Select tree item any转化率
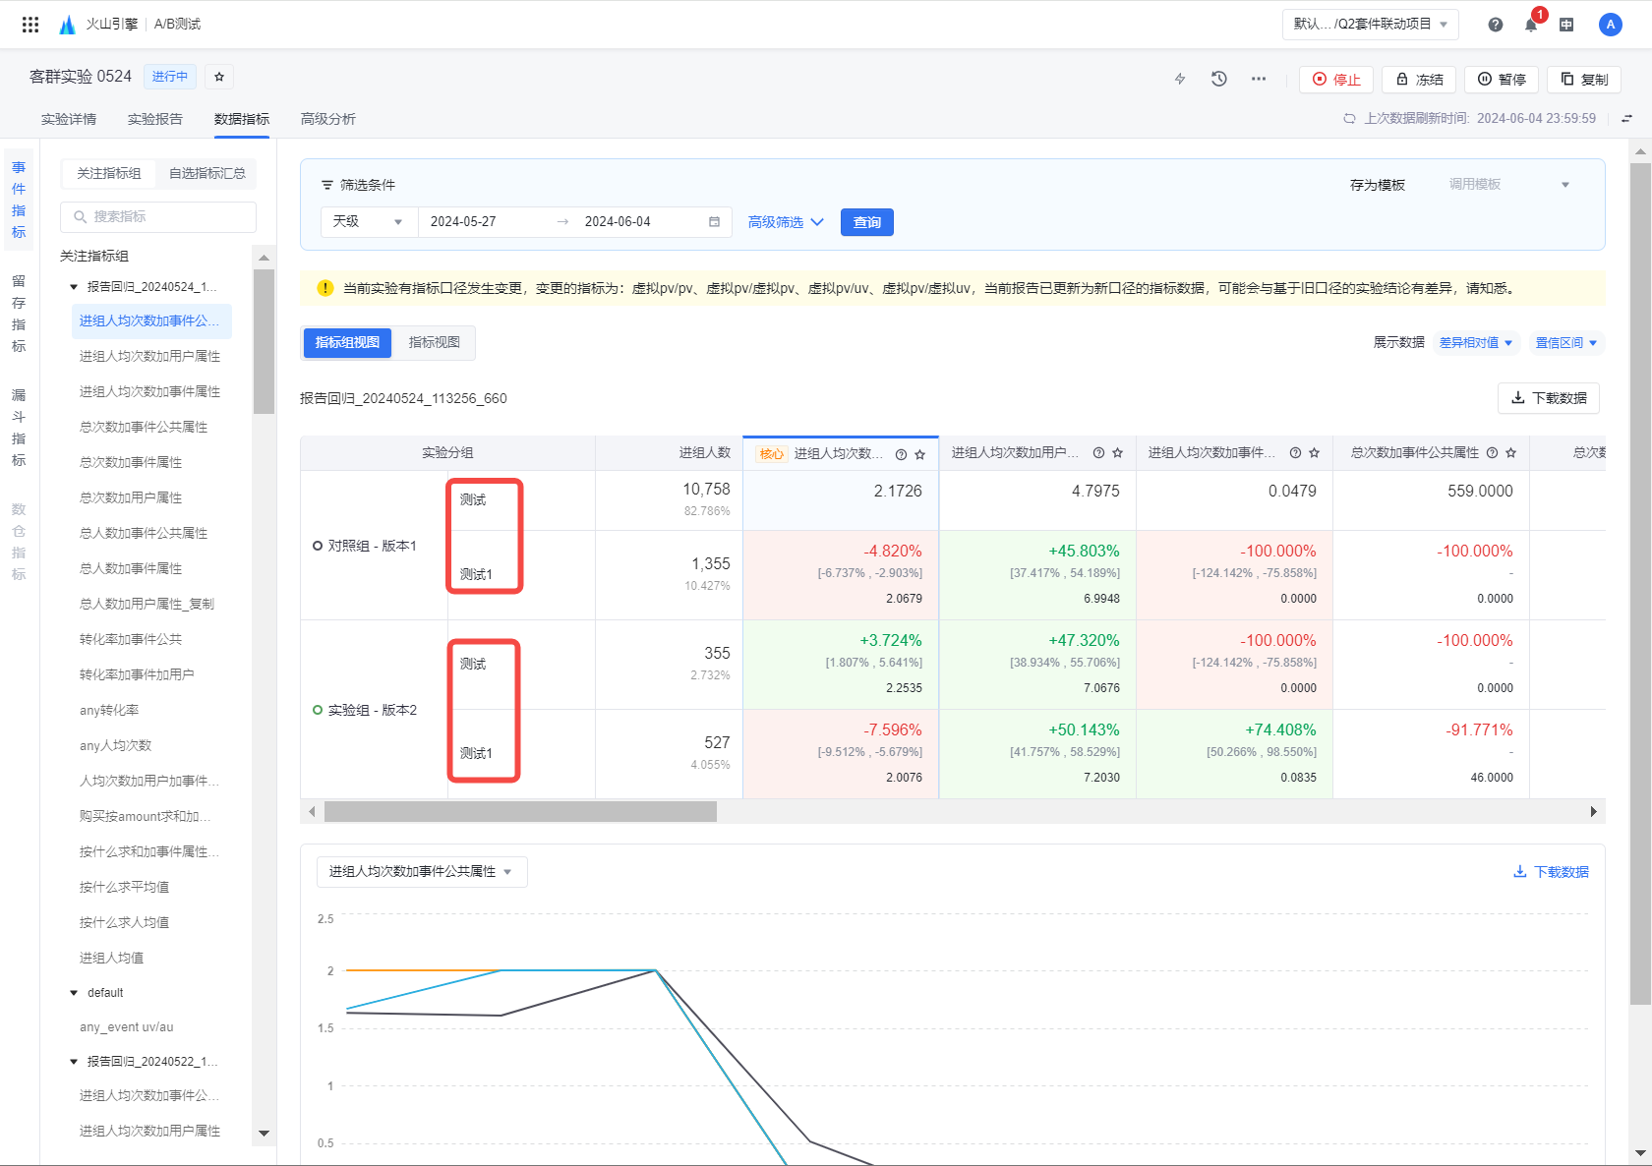The width and height of the screenshot is (1652, 1166). [109, 710]
